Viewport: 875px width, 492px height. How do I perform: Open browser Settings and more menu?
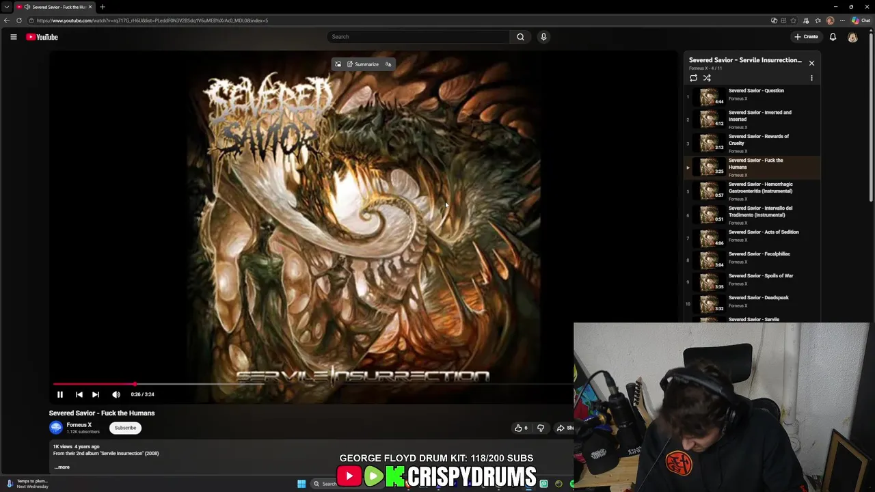click(x=842, y=20)
